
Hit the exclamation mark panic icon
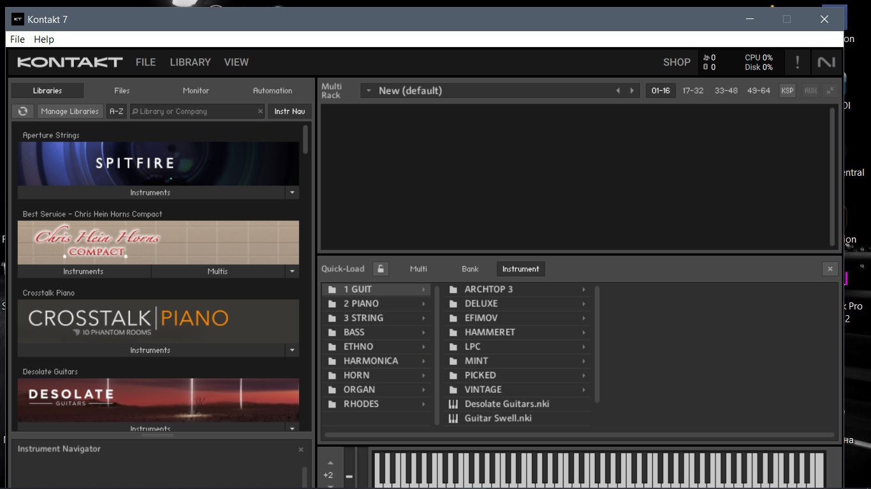click(x=797, y=62)
